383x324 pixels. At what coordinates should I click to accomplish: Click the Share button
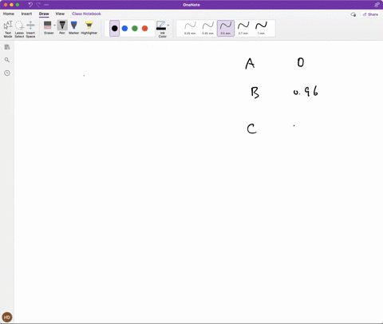click(370, 14)
